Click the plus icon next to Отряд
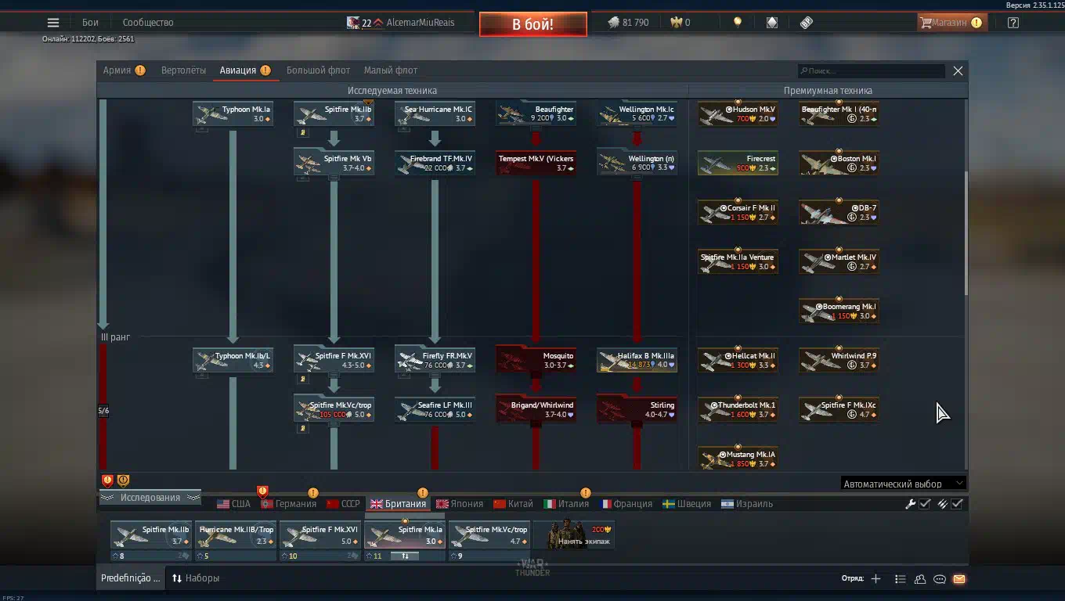The width and height of the screenshot is (1065, 601). coord(875,579)
